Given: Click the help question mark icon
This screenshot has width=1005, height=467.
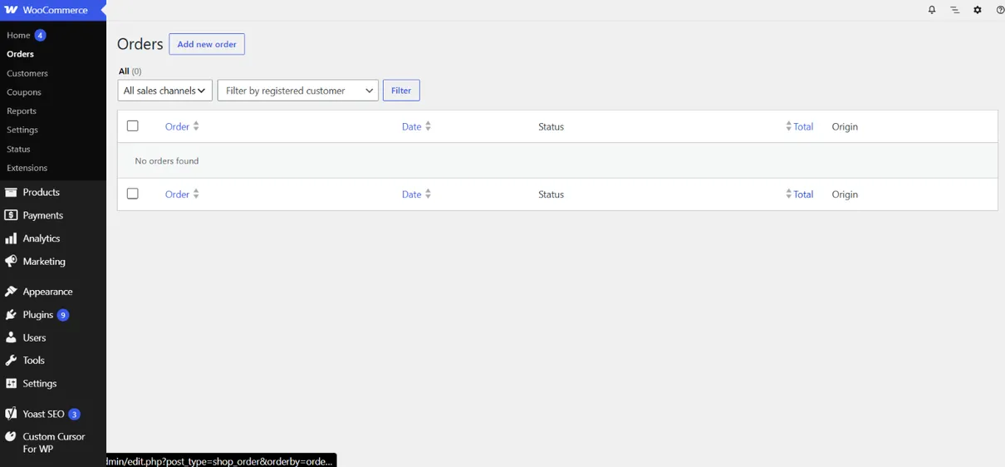Looking at the screenshot, I should pyautogui.click(x=1000, y=10).
